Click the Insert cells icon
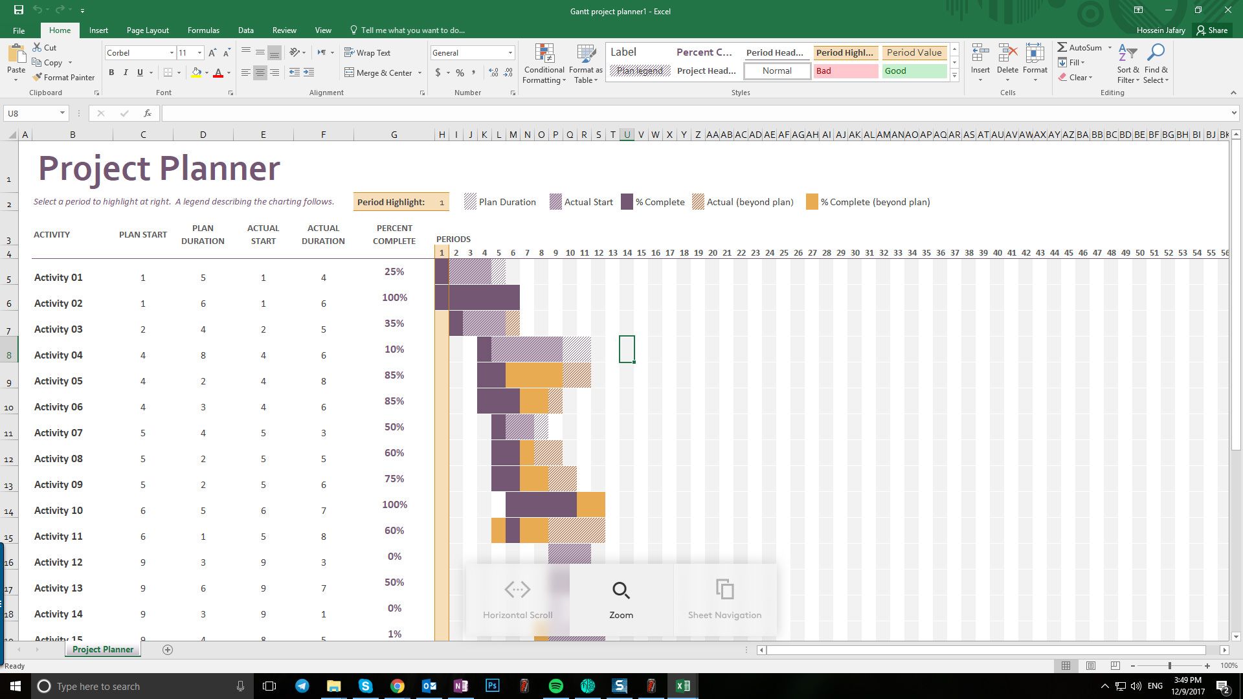The height and width of the screenshot is (699, 1243). pyautogui.click(x=980, y=54)
